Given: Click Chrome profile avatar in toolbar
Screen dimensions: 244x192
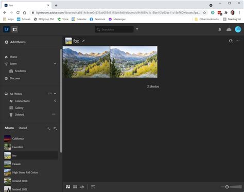Looking at the screenshot, I should pyautogui.click(x=233, y=12).
